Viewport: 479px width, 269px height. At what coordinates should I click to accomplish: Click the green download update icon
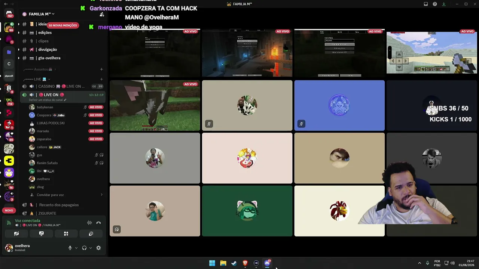(444, 4)
